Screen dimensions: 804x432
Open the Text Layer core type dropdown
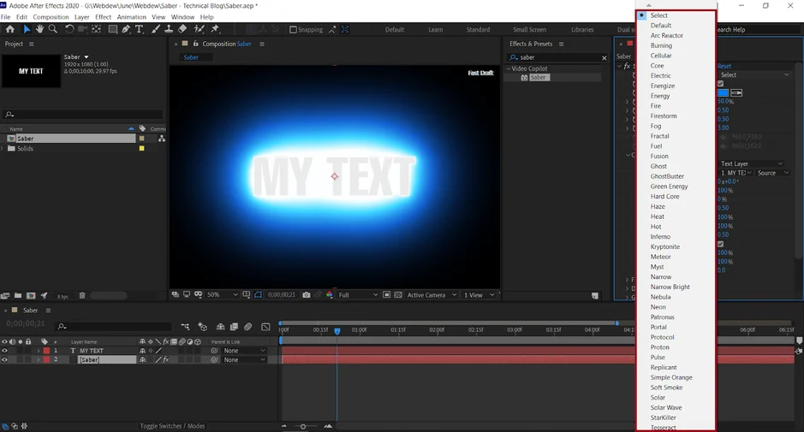(x=752, y=163)
